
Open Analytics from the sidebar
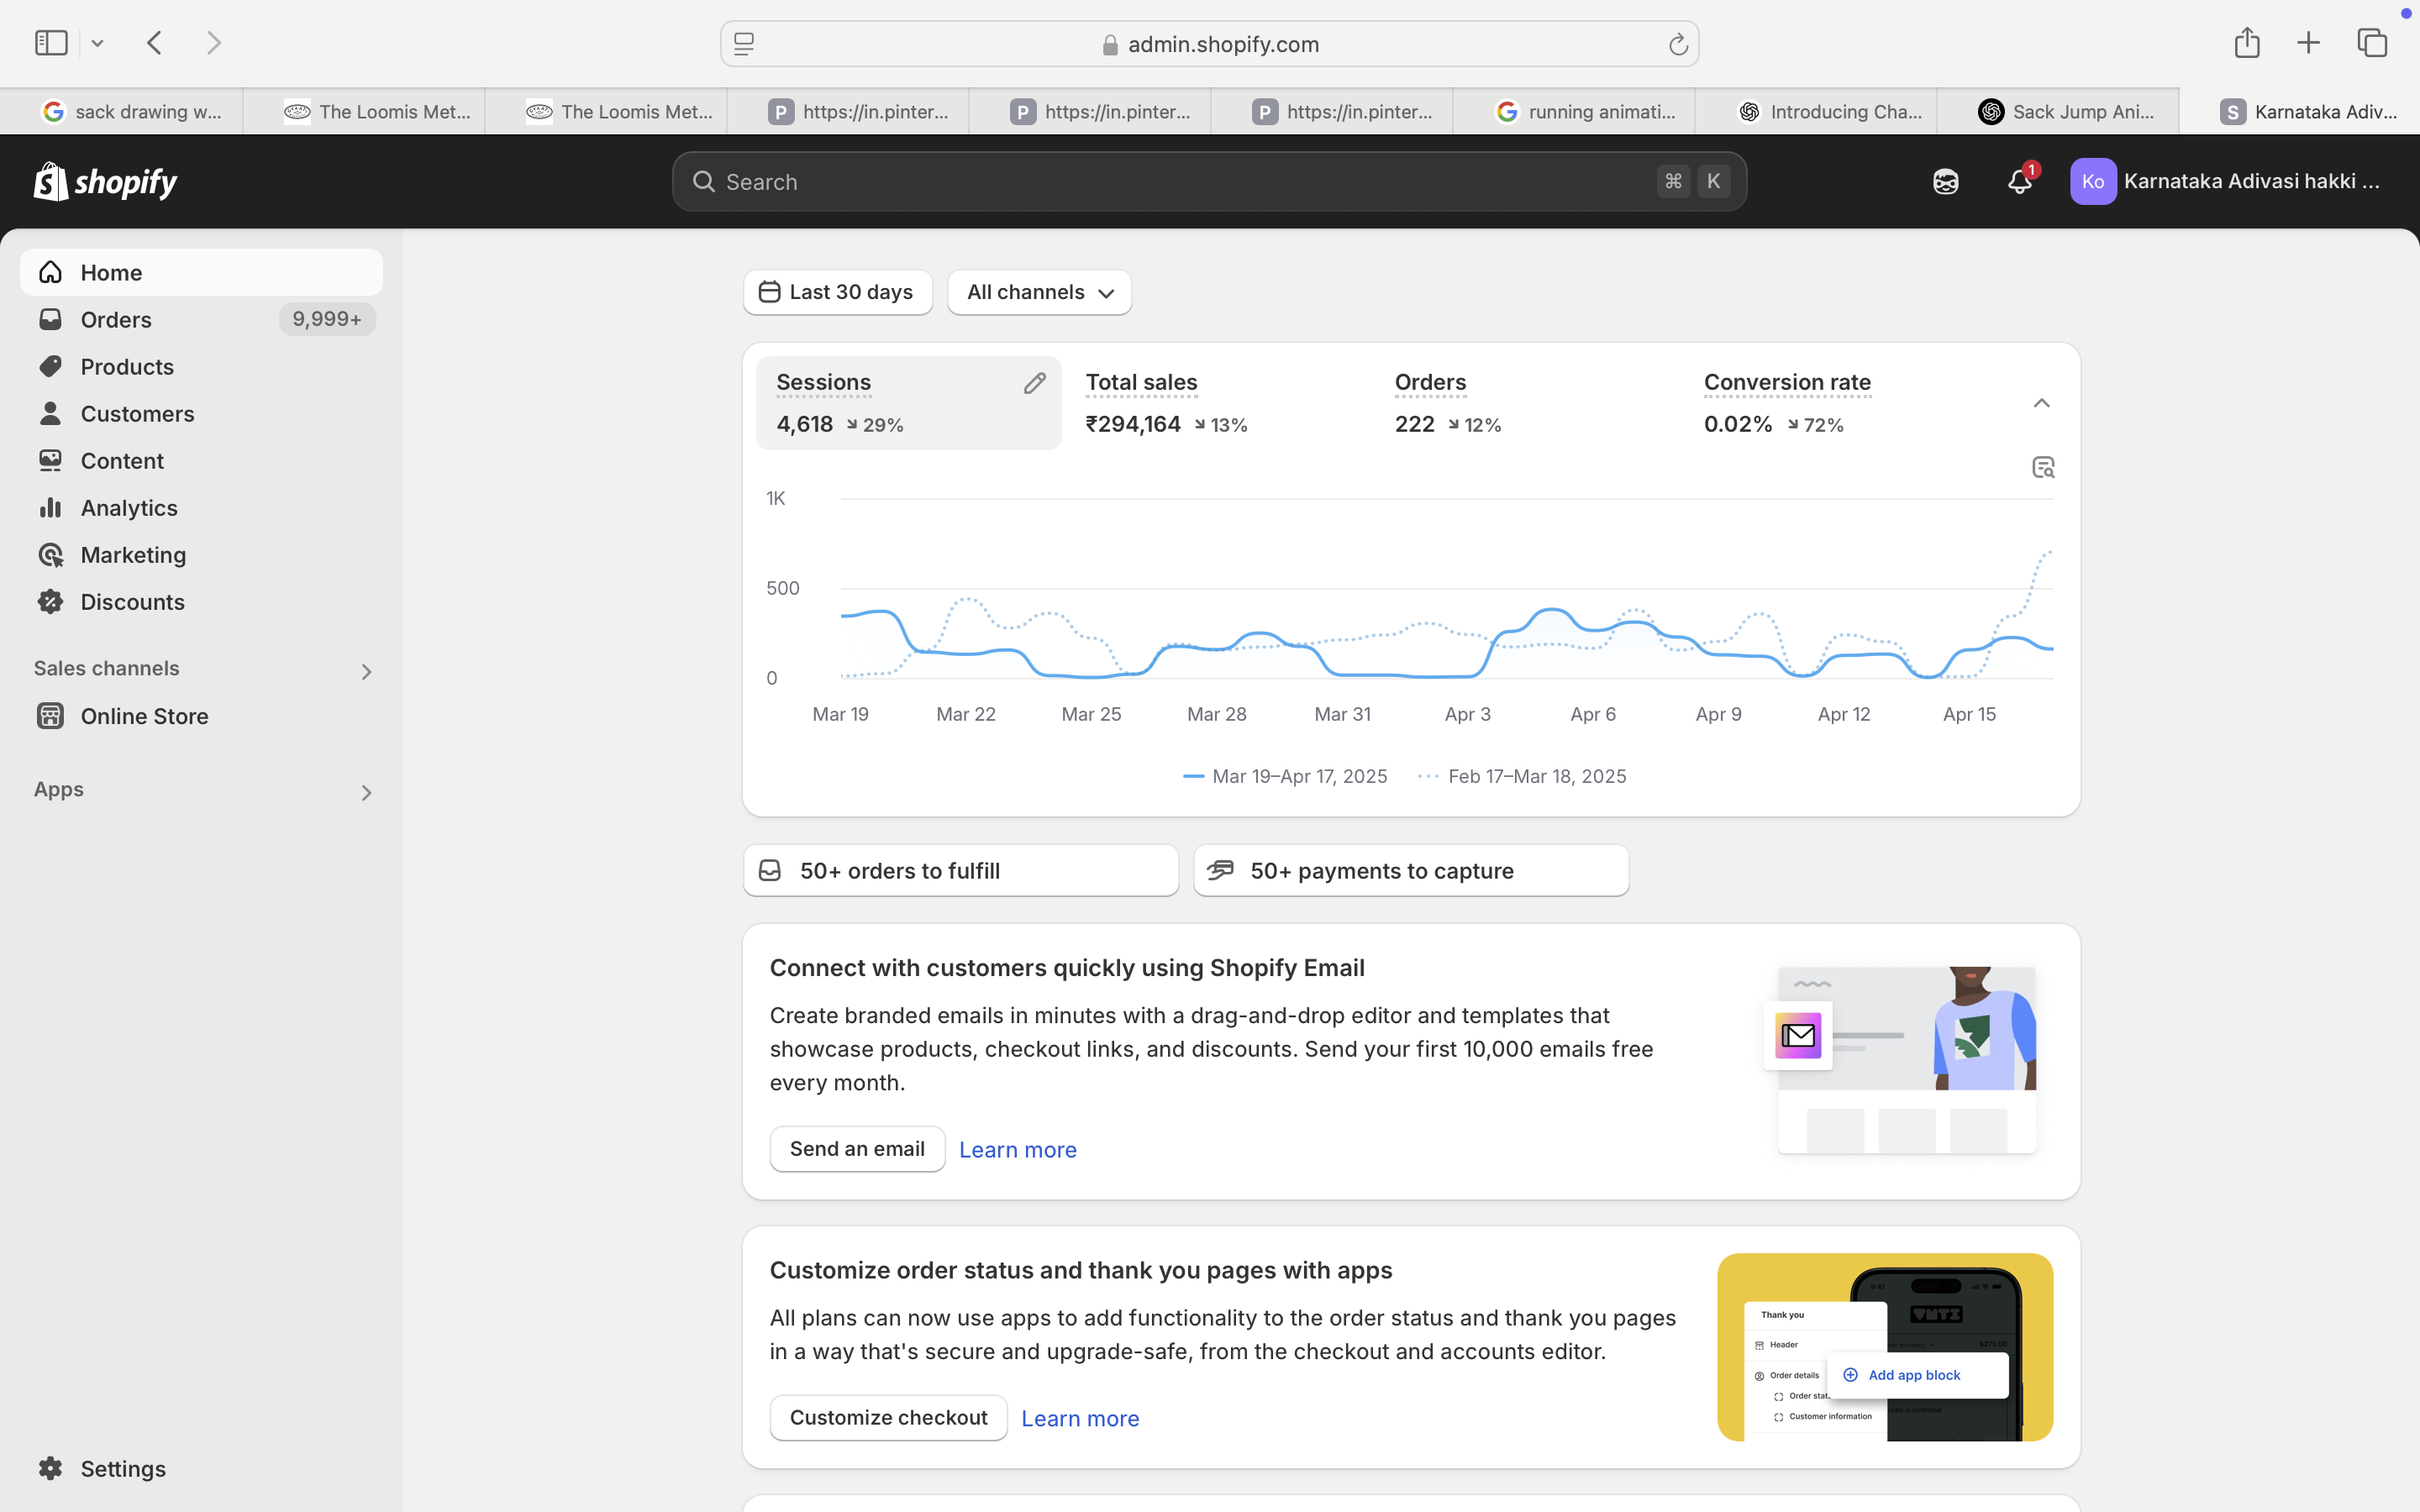[129, 507]
